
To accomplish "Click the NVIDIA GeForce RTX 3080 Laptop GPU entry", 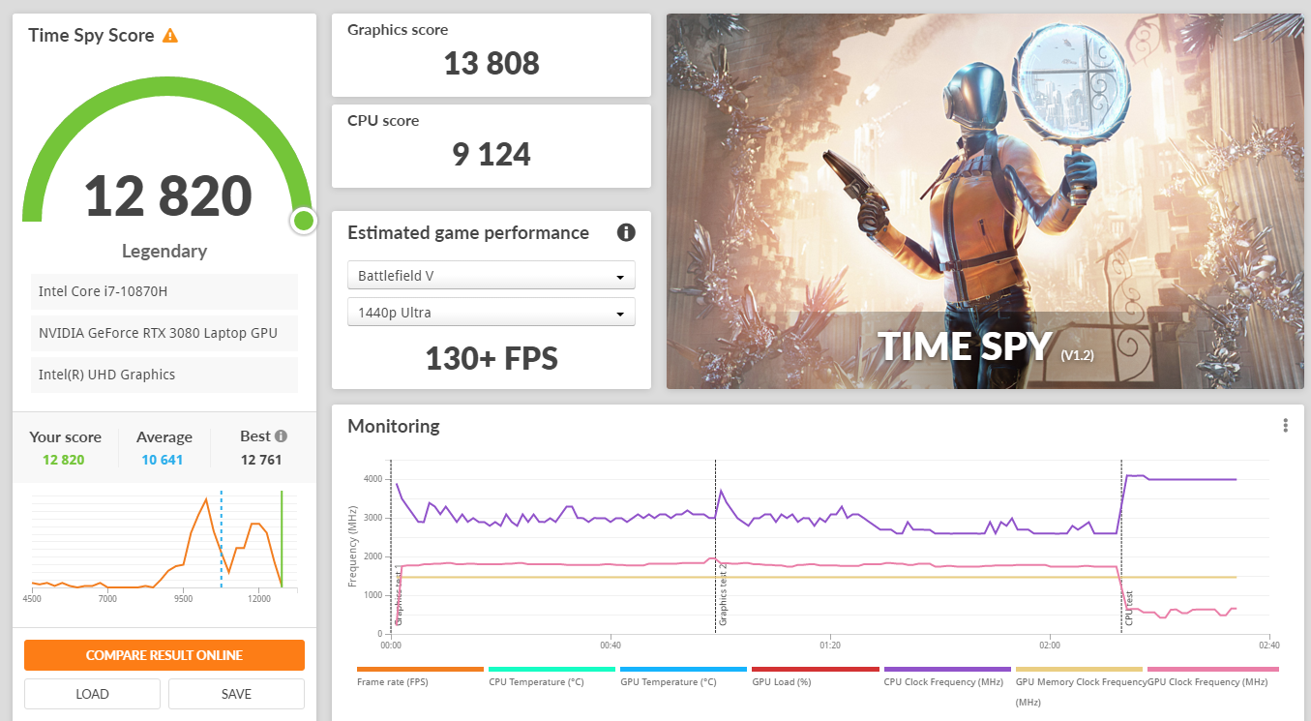I will coord(164,333).
